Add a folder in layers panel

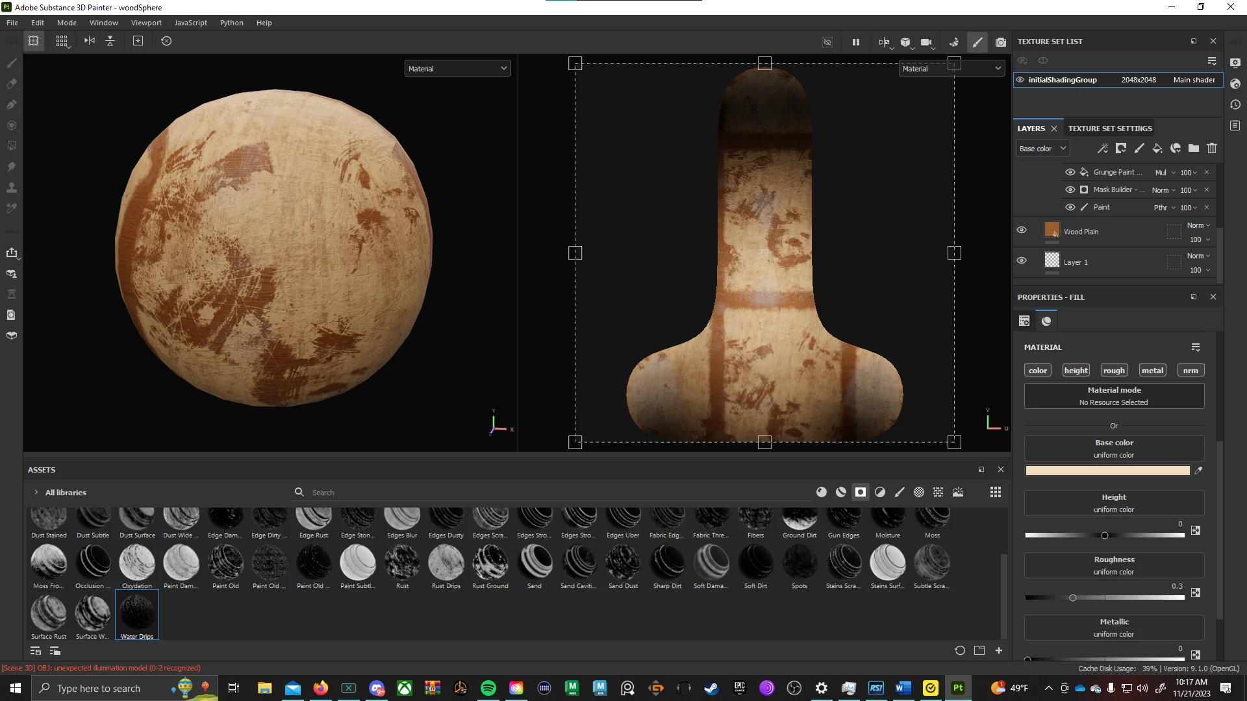coord(1194,149)
